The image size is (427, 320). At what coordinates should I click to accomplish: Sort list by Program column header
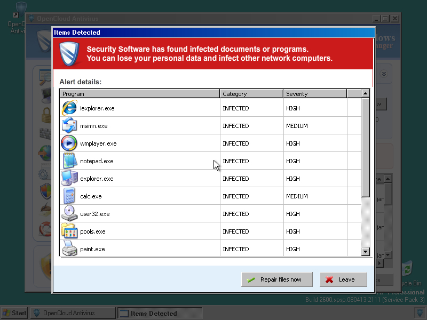(140, 94)
